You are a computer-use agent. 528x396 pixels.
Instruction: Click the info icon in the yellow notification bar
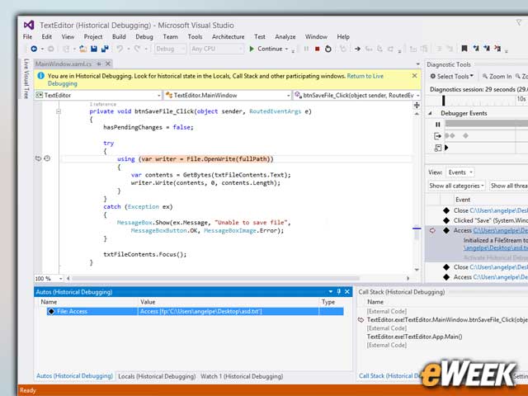tap(40, 76)
